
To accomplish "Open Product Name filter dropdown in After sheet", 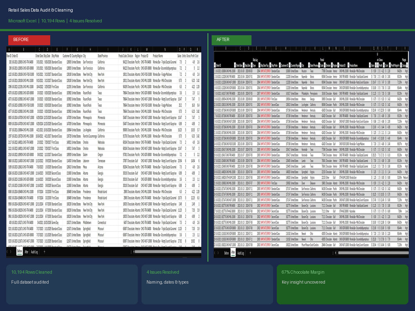I will [370, 65].
